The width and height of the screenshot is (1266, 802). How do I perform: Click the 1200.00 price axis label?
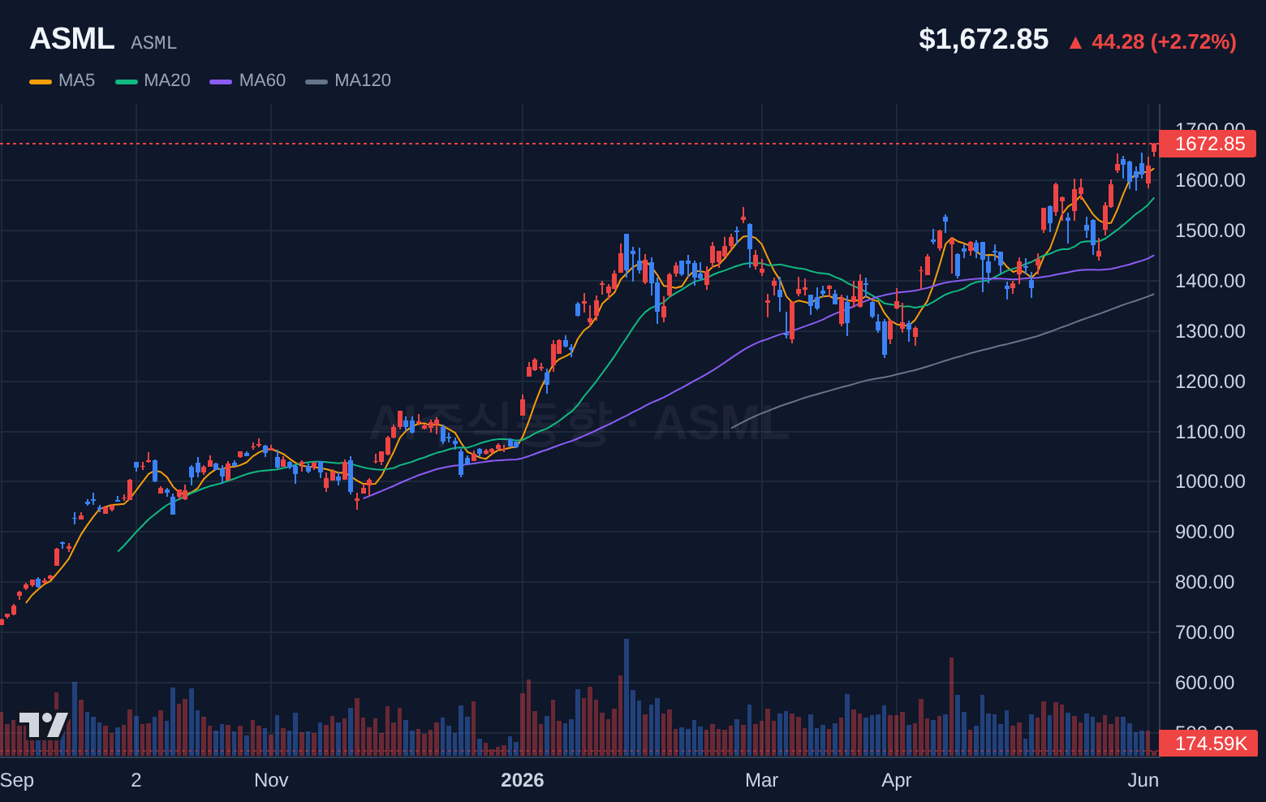1210,382
